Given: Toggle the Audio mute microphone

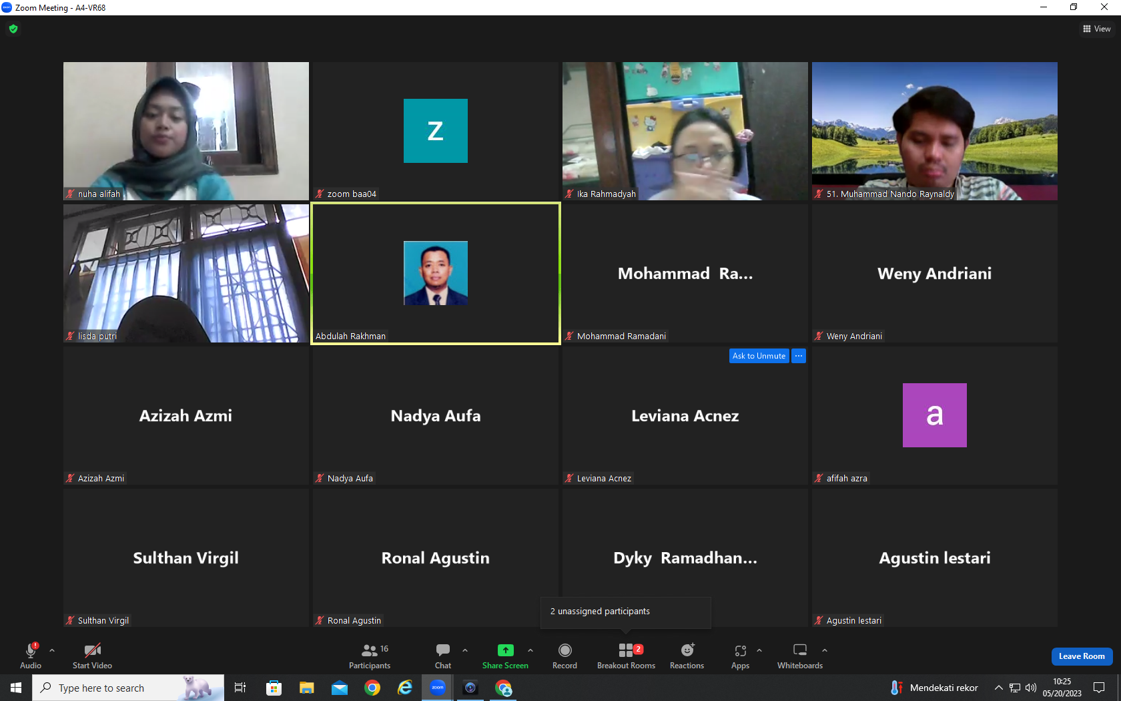Looking at the screenshot, I should point(31,656).
